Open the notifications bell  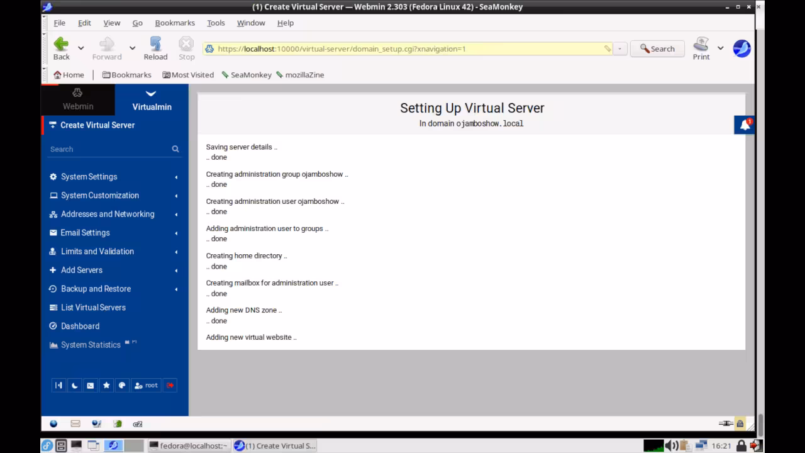(745, 125)
